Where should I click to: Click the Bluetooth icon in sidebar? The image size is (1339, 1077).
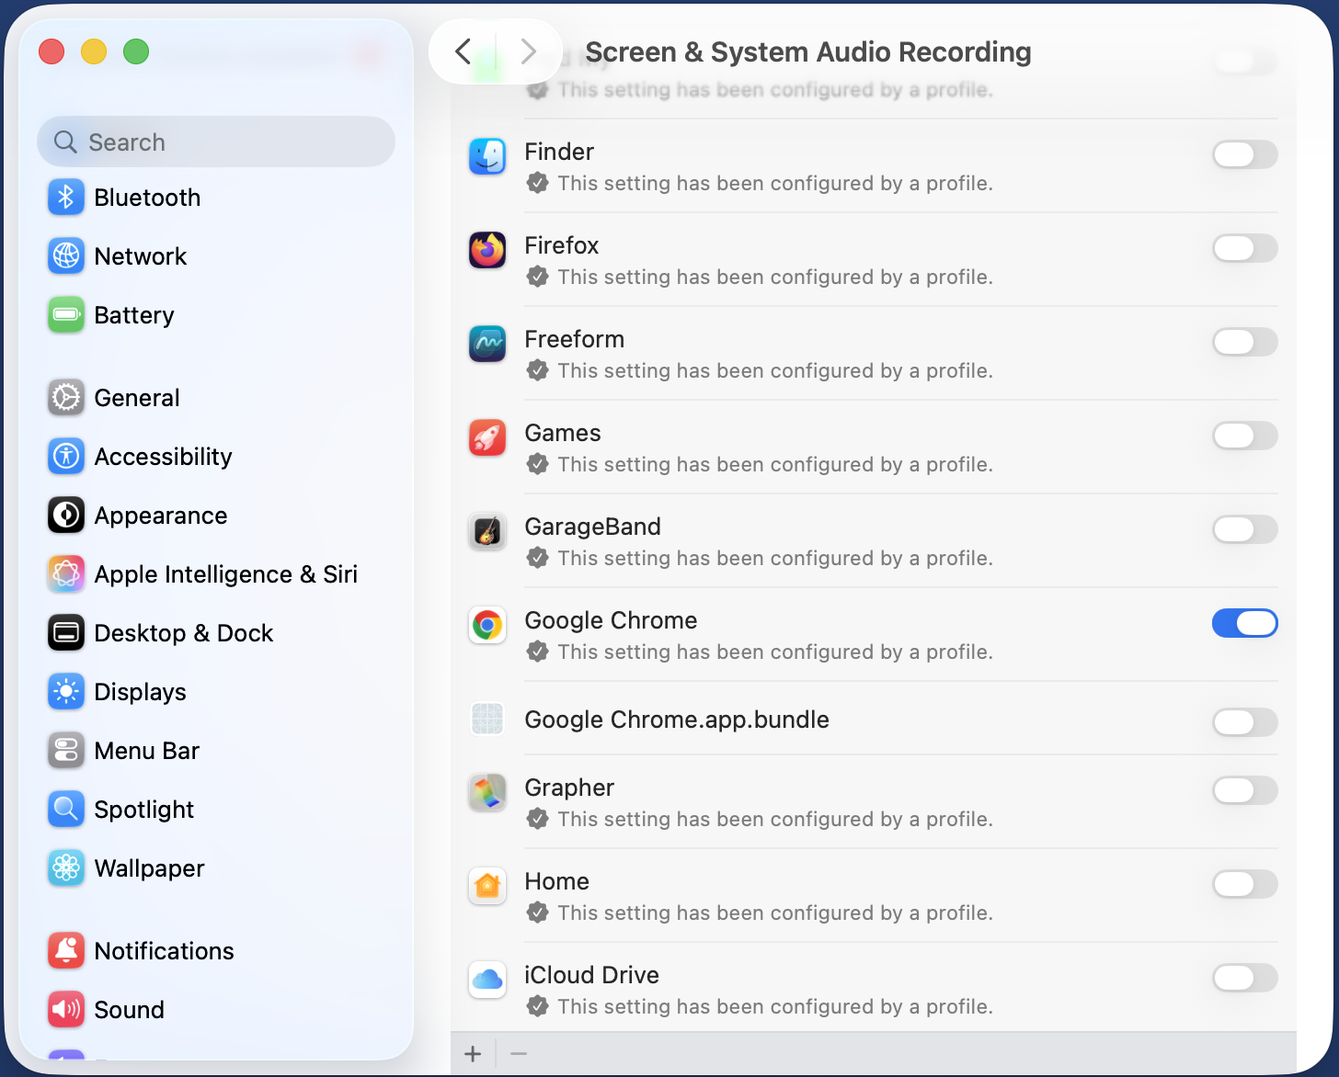tap(66, 198)
